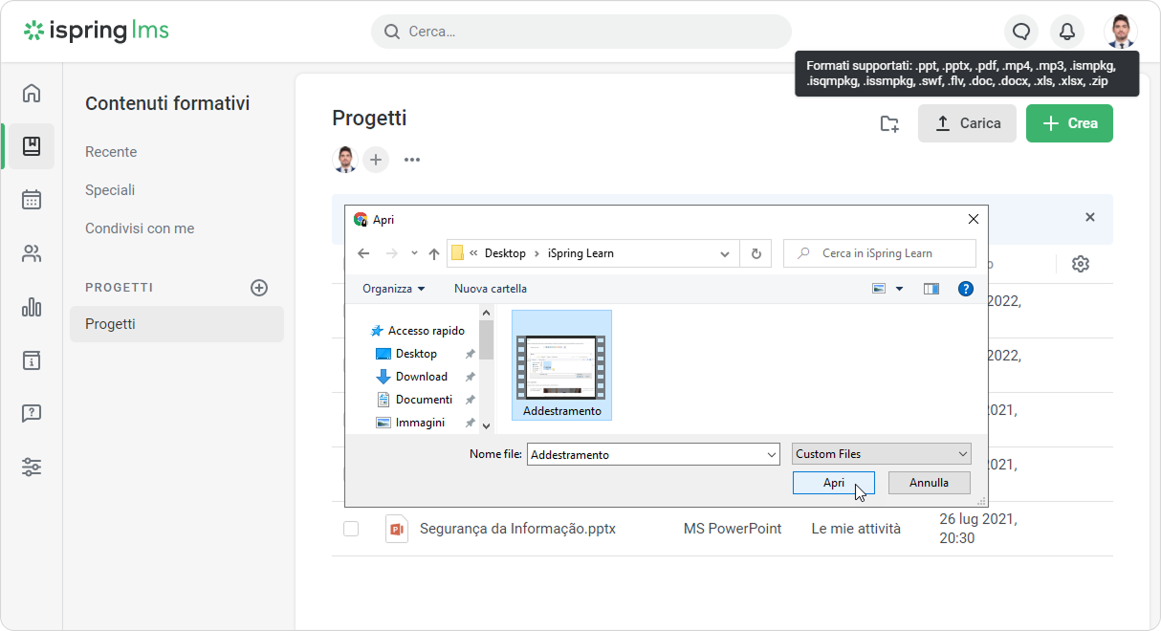Select the Addestramento video thumbnail
Screen dimensions: 1161x631
coord(561,365)
